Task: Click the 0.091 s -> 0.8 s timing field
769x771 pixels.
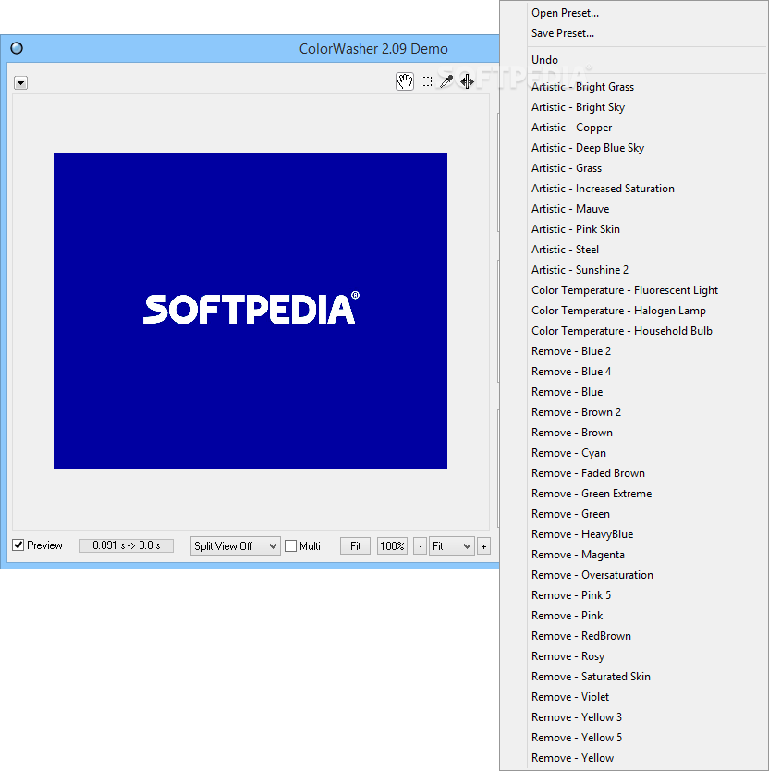Action: [x=127, y=545]
